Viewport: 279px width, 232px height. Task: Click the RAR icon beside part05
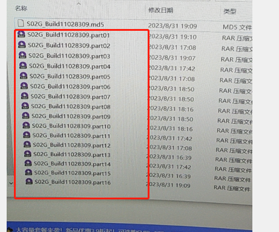[x=24, y=76]
